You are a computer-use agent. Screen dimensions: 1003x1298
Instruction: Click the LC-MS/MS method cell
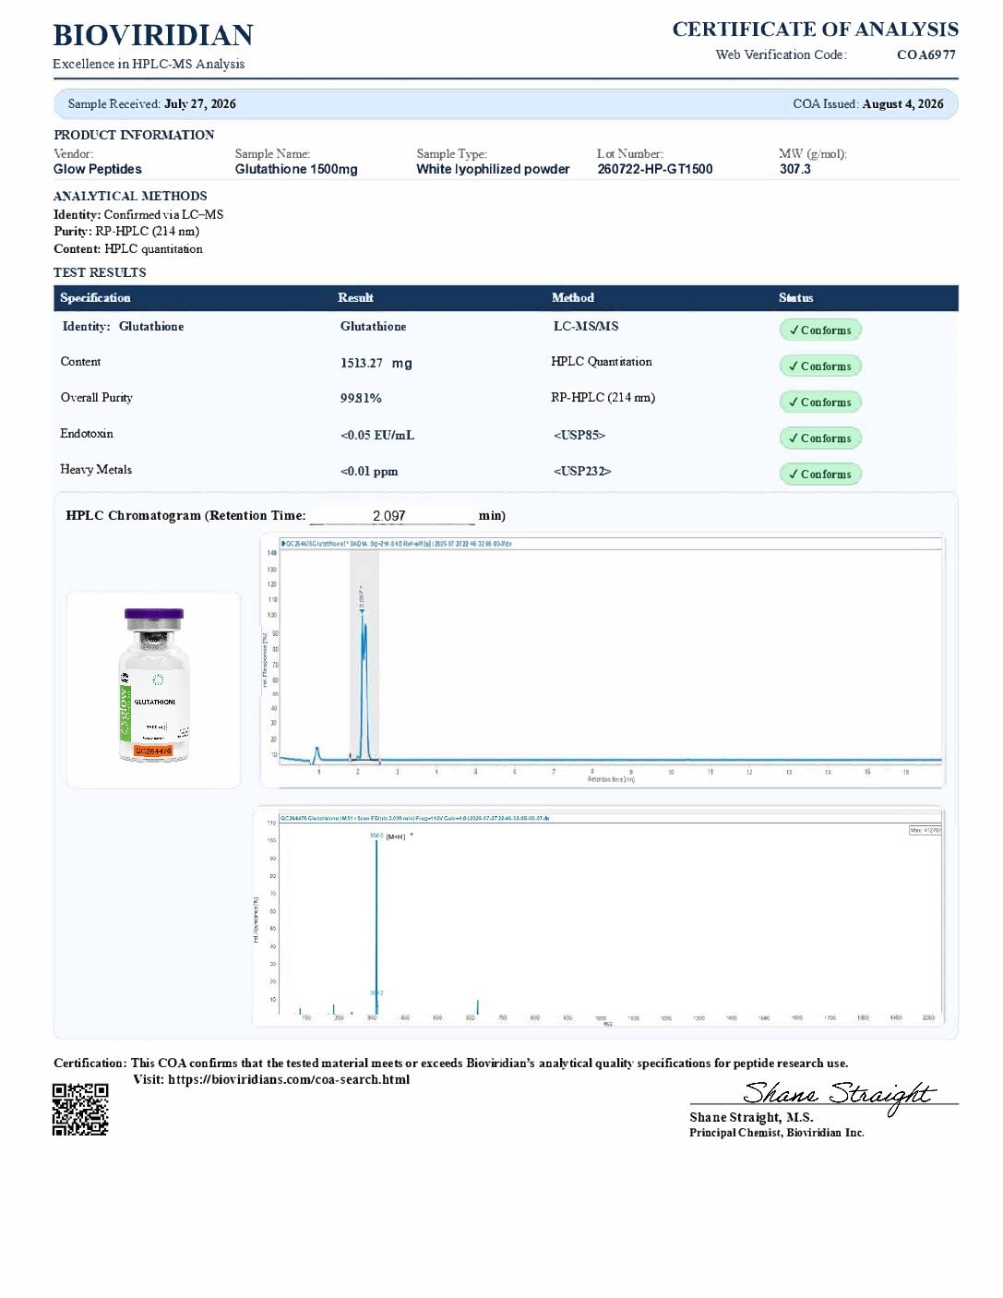coord(586,326)
